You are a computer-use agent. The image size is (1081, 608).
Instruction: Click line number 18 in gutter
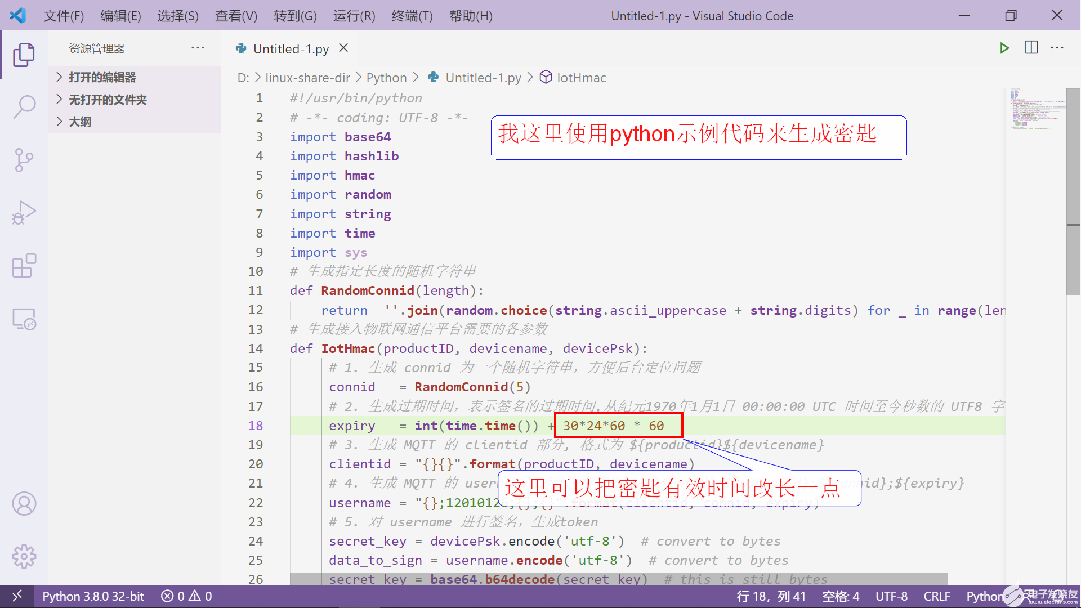click(256, 426)
